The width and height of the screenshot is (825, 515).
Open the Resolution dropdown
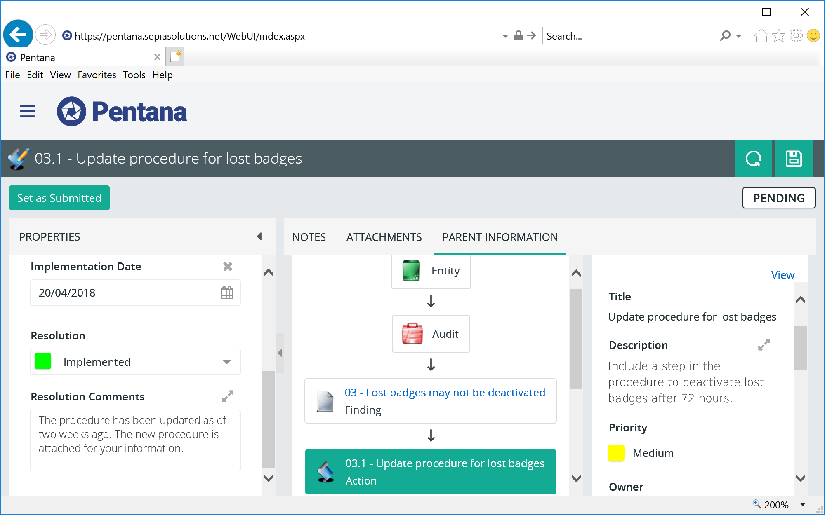coord(226,362)
